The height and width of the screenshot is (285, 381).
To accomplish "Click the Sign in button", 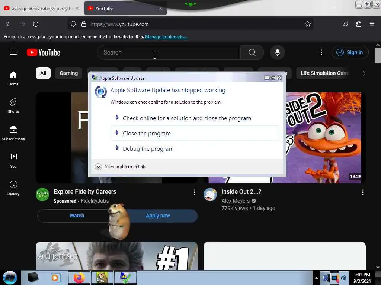I will pos(350,52).
